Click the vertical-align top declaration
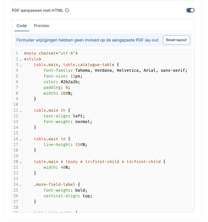 [67, 196]
